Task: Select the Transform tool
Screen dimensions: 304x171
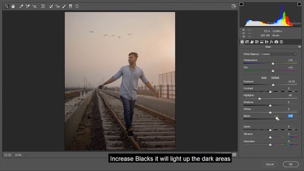Action: pyautogui.click(x=43, y=6)
